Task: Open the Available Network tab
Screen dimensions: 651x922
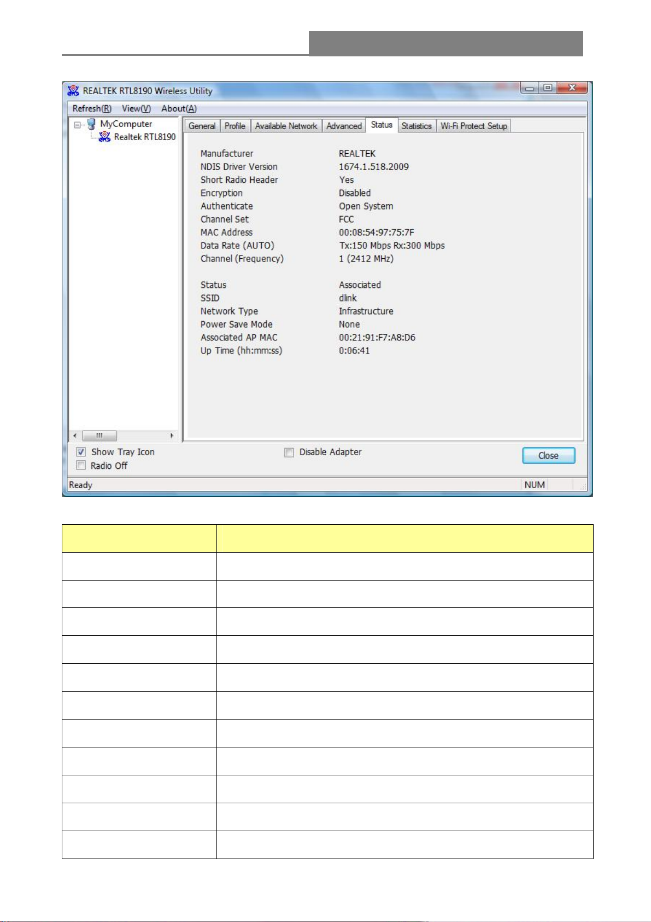Action: coord(286,126)
